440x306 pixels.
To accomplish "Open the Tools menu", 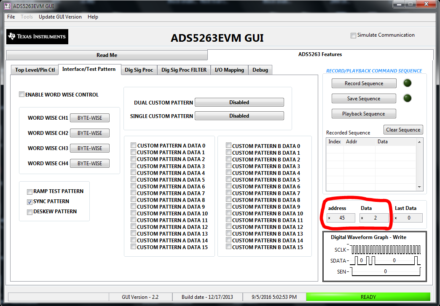I will 27,17.
